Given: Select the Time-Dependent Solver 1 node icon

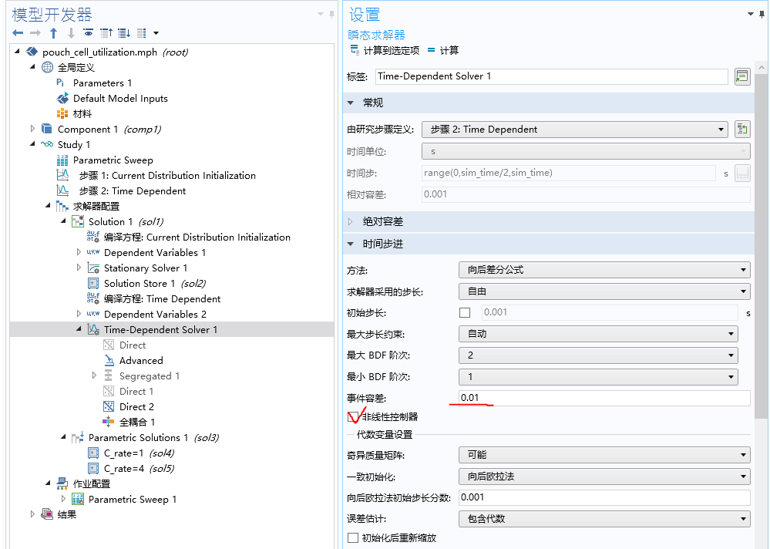Looking at the screenshot, I should tap(92, 329).
